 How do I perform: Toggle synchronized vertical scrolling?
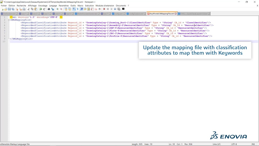point(66,9)
